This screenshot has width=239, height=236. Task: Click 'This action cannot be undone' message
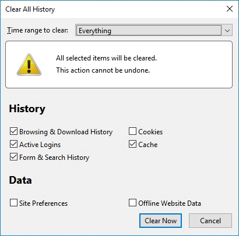(x=103, y=70)
